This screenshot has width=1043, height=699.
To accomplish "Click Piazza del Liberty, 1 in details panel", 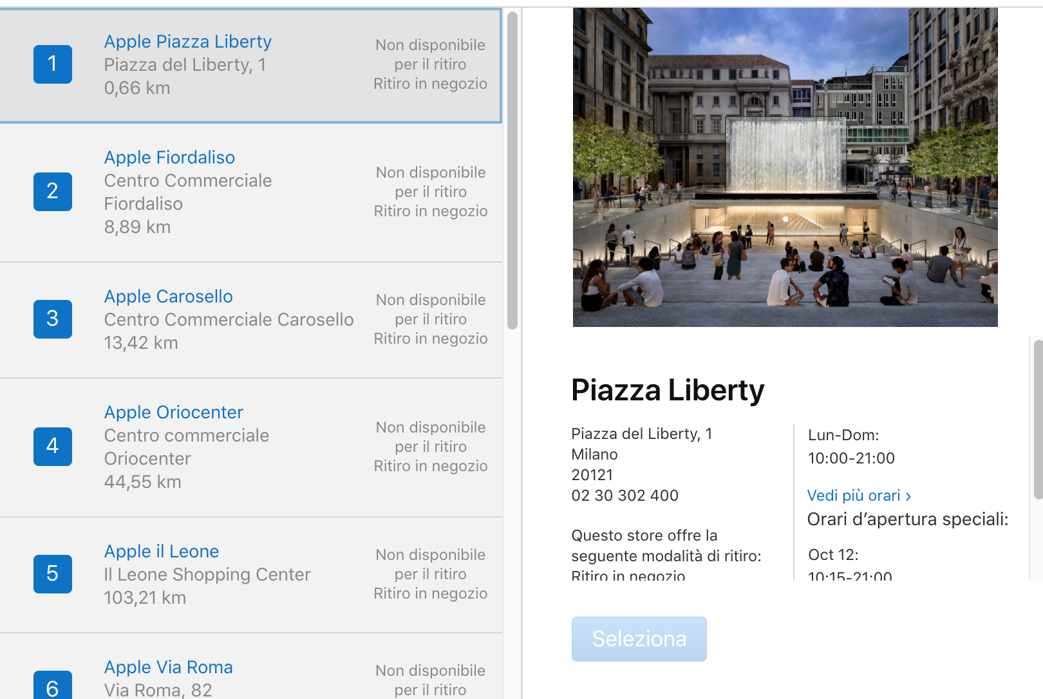I will (x=642, y=434).
